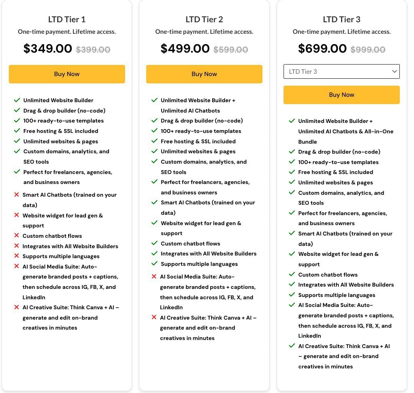Image resolution: width=414 pixels, height=393 pixels.
Task: Click green check beside AI Creative Suite in Tier 3
Action: pyautogui.click(x=292, y=346)
